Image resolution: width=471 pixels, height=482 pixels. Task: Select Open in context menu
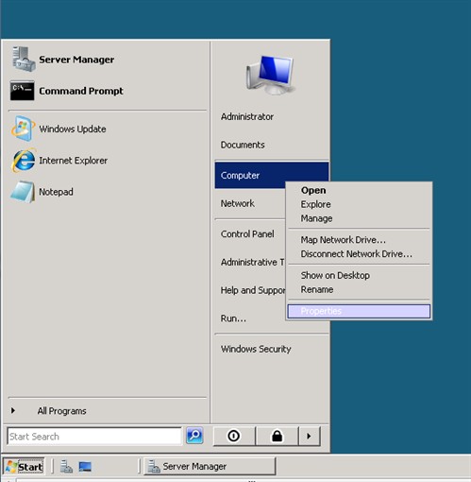click(x=359, y=190)
